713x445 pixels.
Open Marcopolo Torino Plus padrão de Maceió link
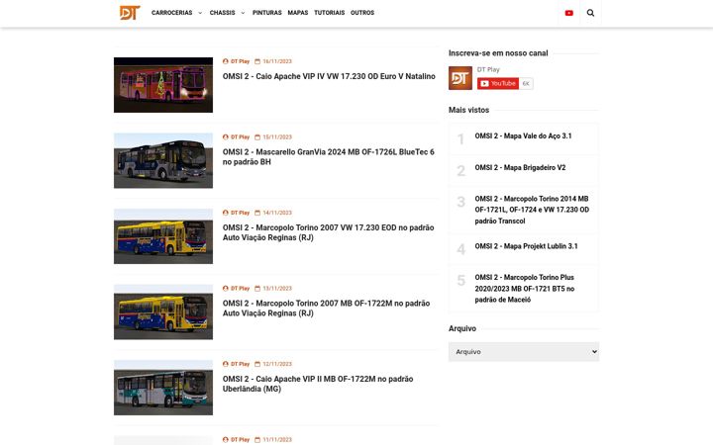(x=524, y=289)
